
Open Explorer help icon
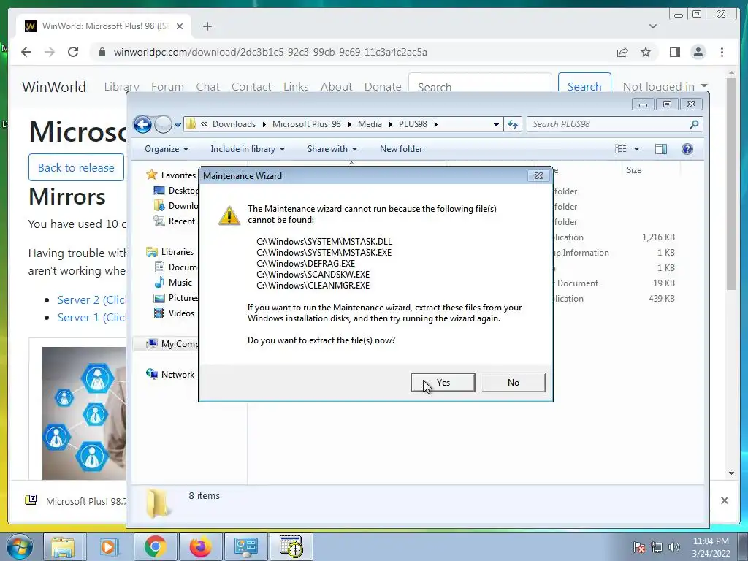[x=687, y=149]
